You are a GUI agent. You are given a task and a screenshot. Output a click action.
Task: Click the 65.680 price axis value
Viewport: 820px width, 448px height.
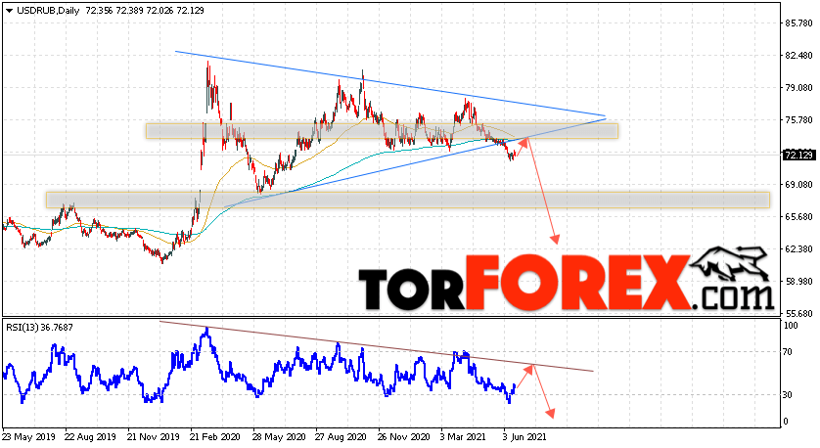[x=798, y=217]
